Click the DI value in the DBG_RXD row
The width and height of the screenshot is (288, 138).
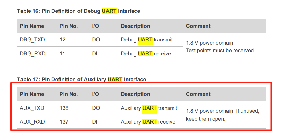[x=95, y=53]
